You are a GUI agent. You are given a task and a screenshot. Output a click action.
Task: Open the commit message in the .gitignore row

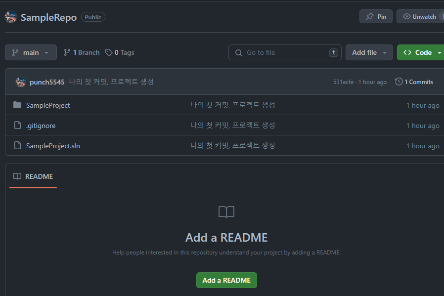[232, 126]
